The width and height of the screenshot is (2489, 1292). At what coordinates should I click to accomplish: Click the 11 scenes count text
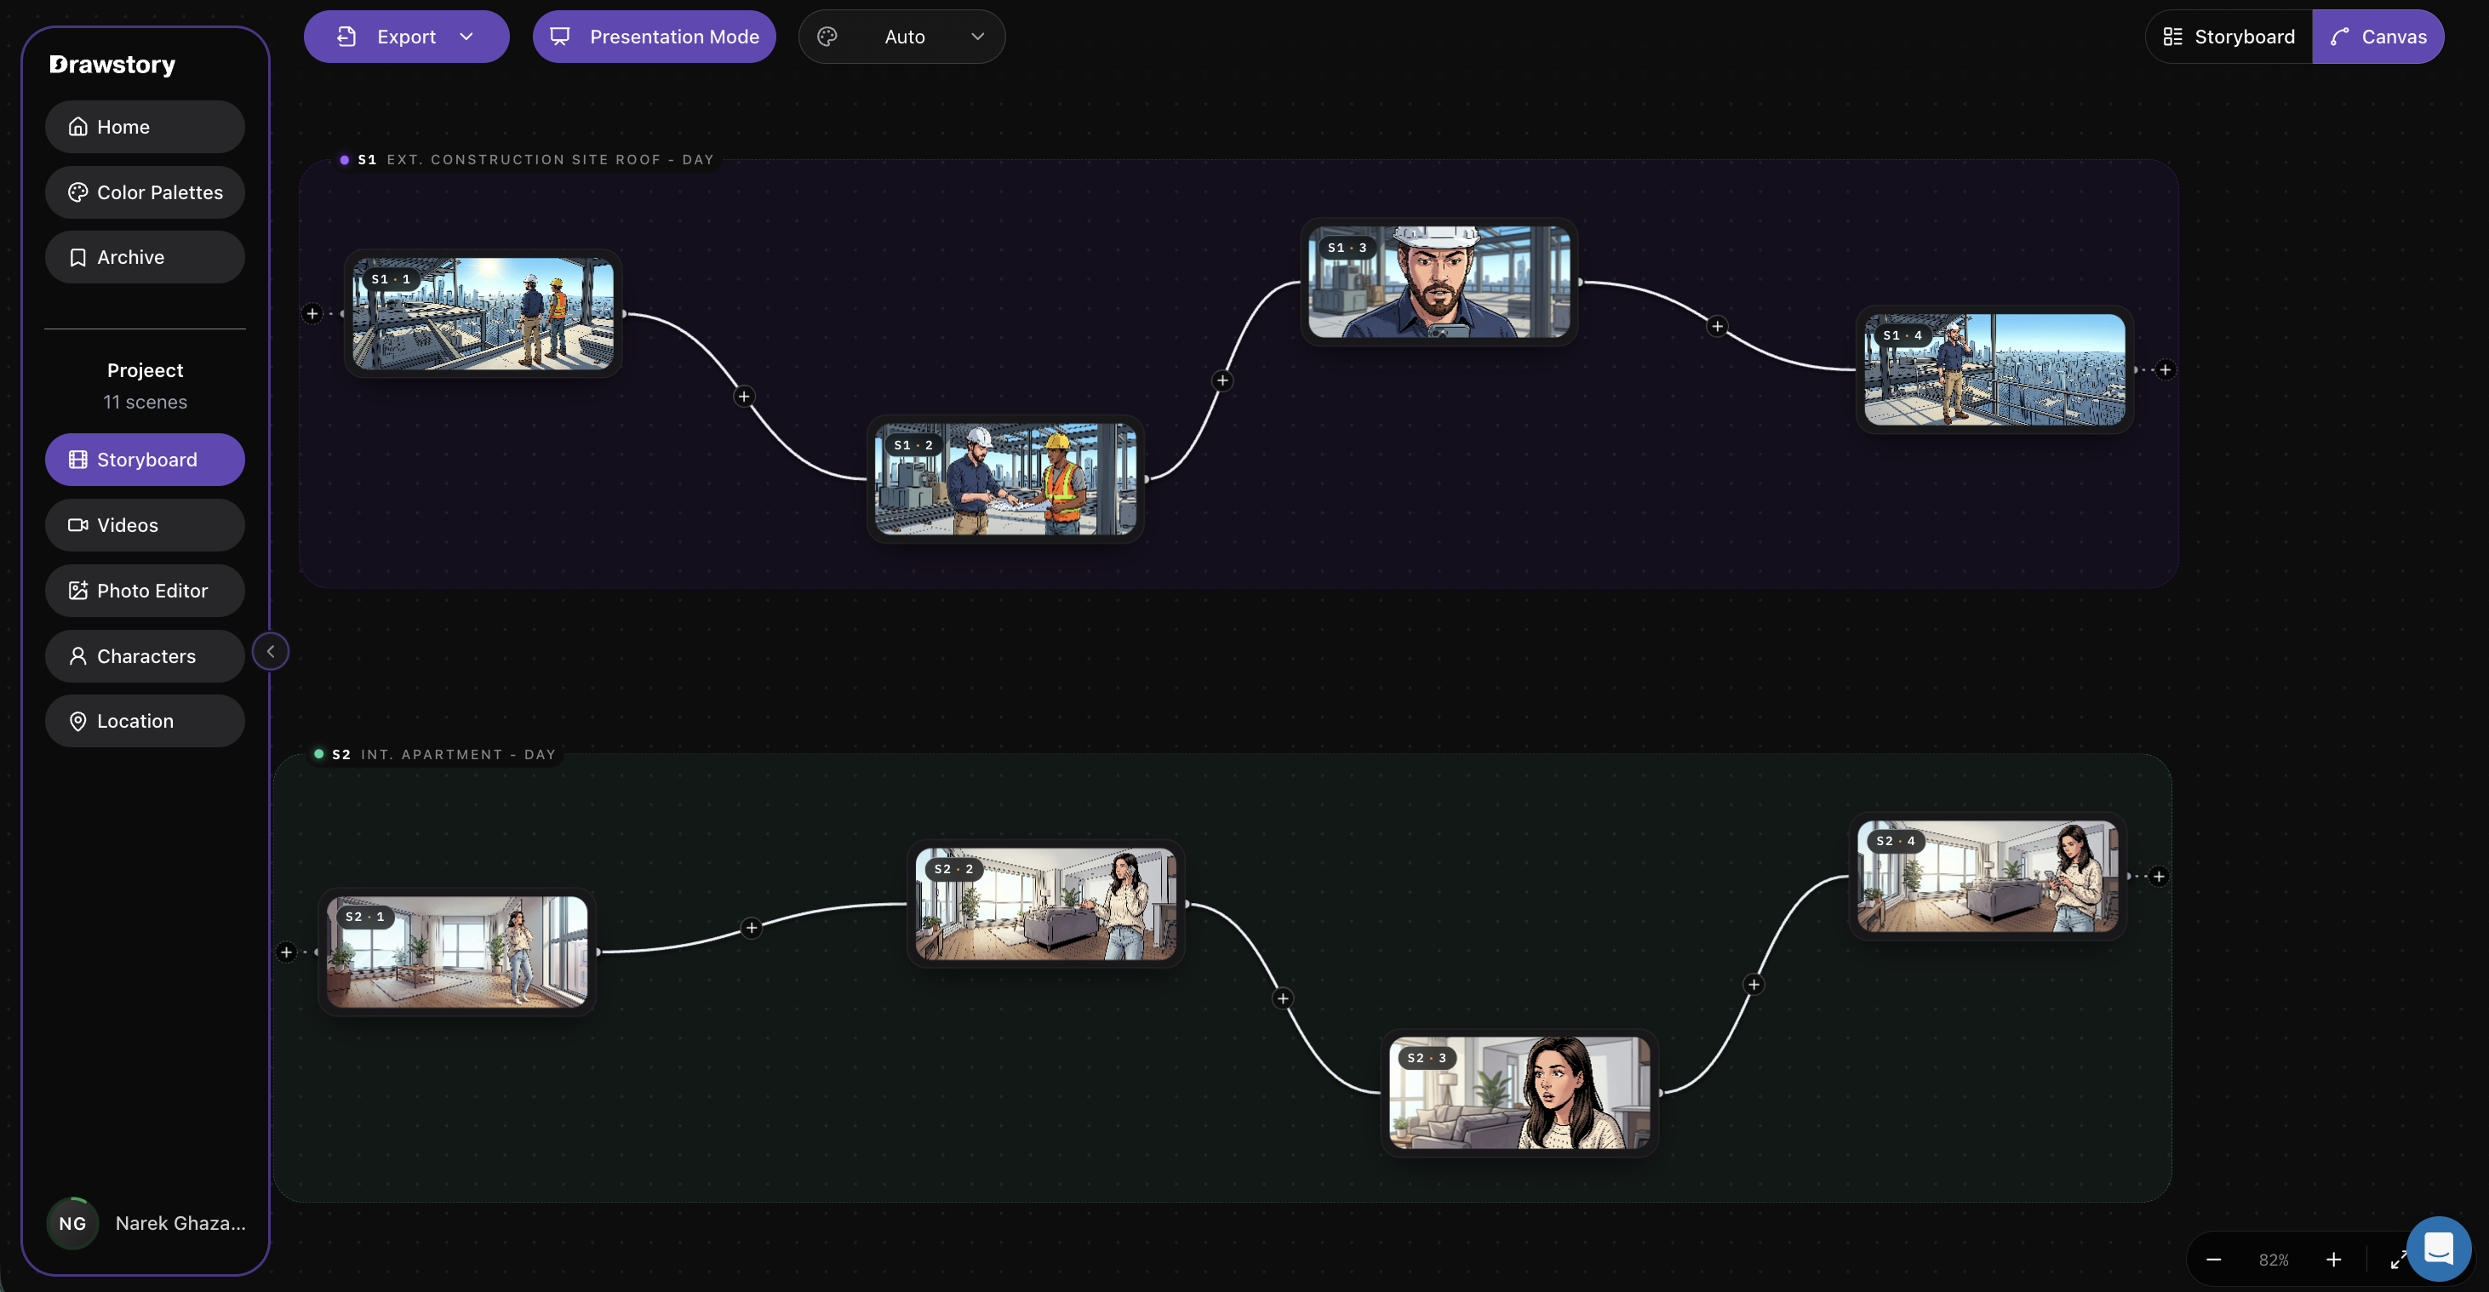coord(145,402)
